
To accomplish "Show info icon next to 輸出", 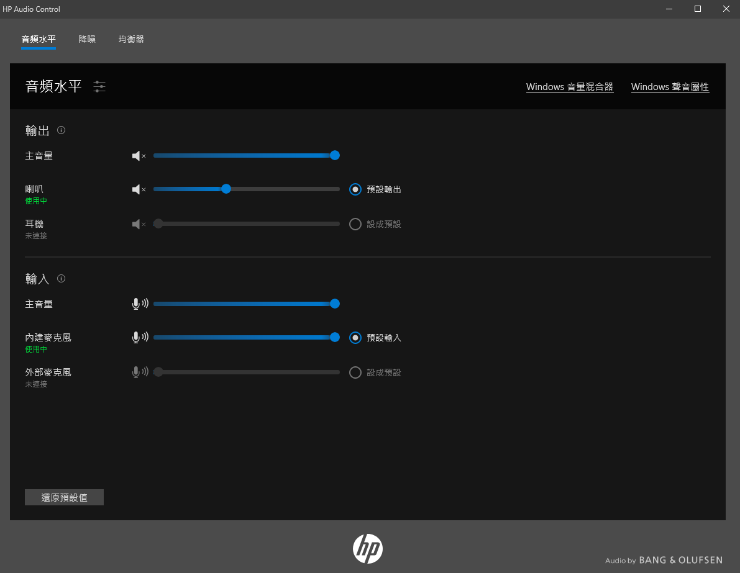I will 61,130.
